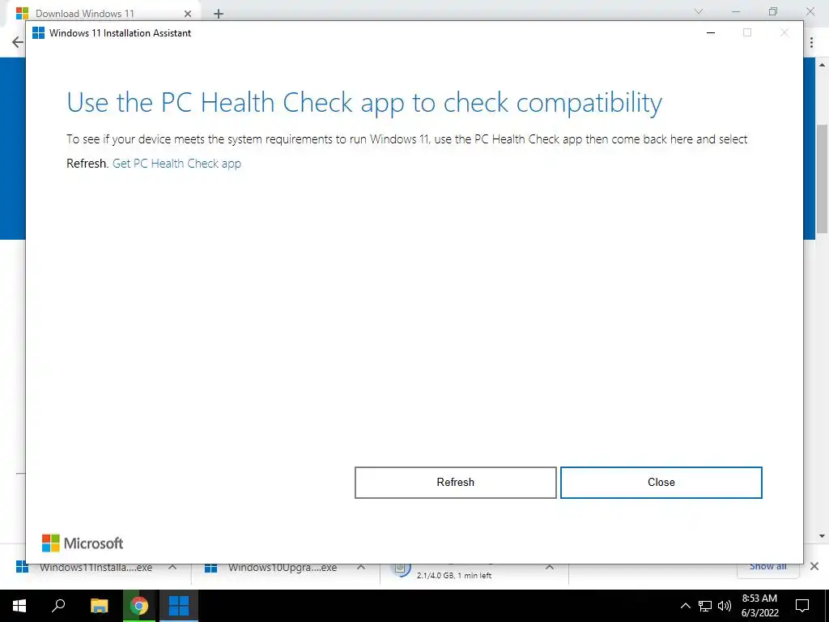Go back in the Chrome browser
The image size is (829, 622).
(18, 42)
